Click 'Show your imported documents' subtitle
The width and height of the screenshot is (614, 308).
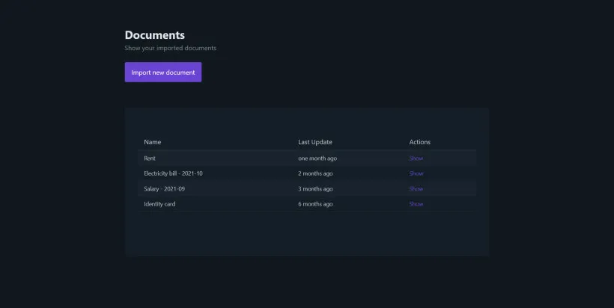(170, 48)
